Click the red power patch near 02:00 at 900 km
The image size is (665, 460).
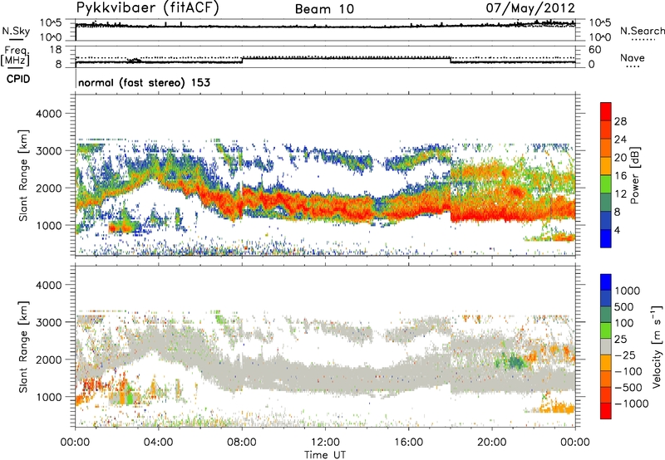[x=120, y=228]
